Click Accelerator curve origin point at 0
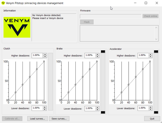Viewport: 162px width, 123px height. (114, 100)
